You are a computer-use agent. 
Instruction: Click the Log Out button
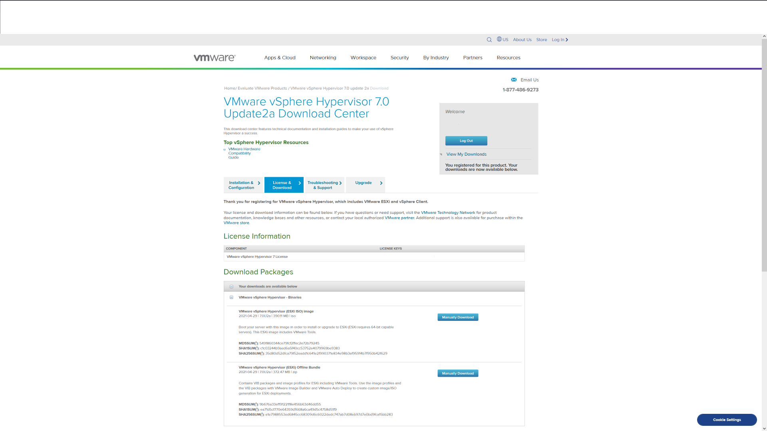point(466,140)
